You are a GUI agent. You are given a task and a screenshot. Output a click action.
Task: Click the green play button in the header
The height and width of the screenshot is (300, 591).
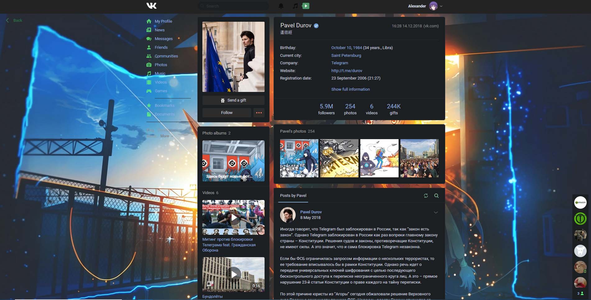click(x=306, y=6)
